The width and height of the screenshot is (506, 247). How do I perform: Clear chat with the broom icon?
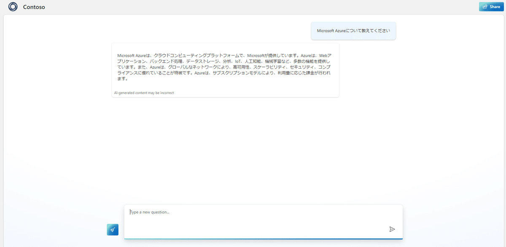point(113,230)
